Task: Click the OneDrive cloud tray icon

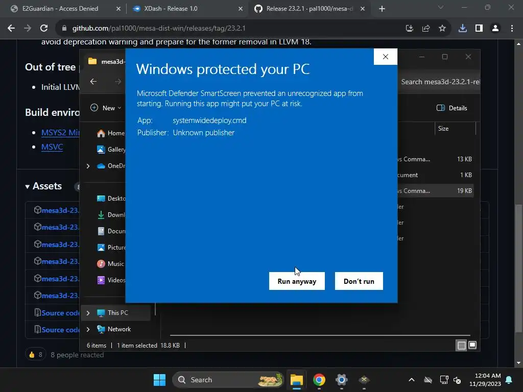Action: (x=427, y=380)
